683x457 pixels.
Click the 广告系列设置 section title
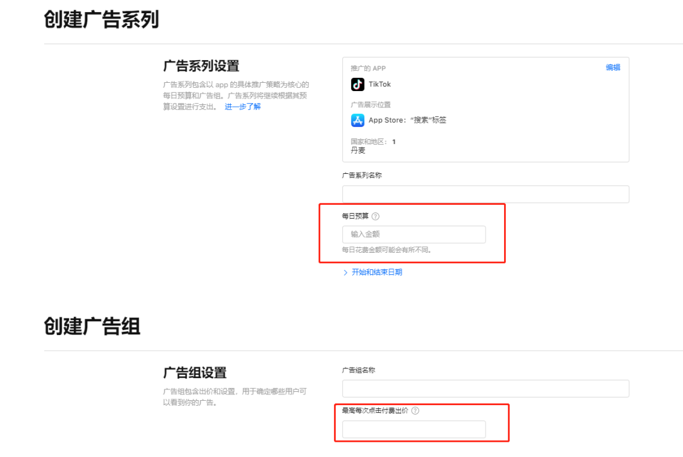click(201, 66)
